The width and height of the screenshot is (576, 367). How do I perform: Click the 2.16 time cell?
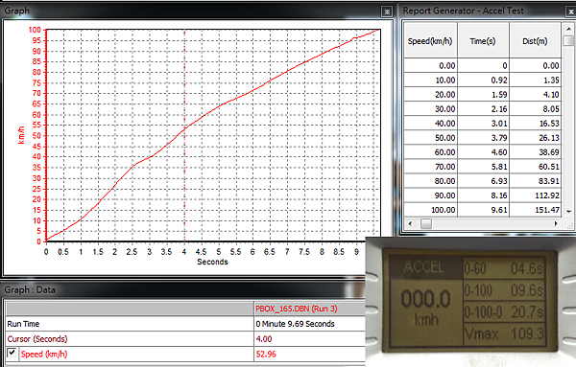(483, 109)
